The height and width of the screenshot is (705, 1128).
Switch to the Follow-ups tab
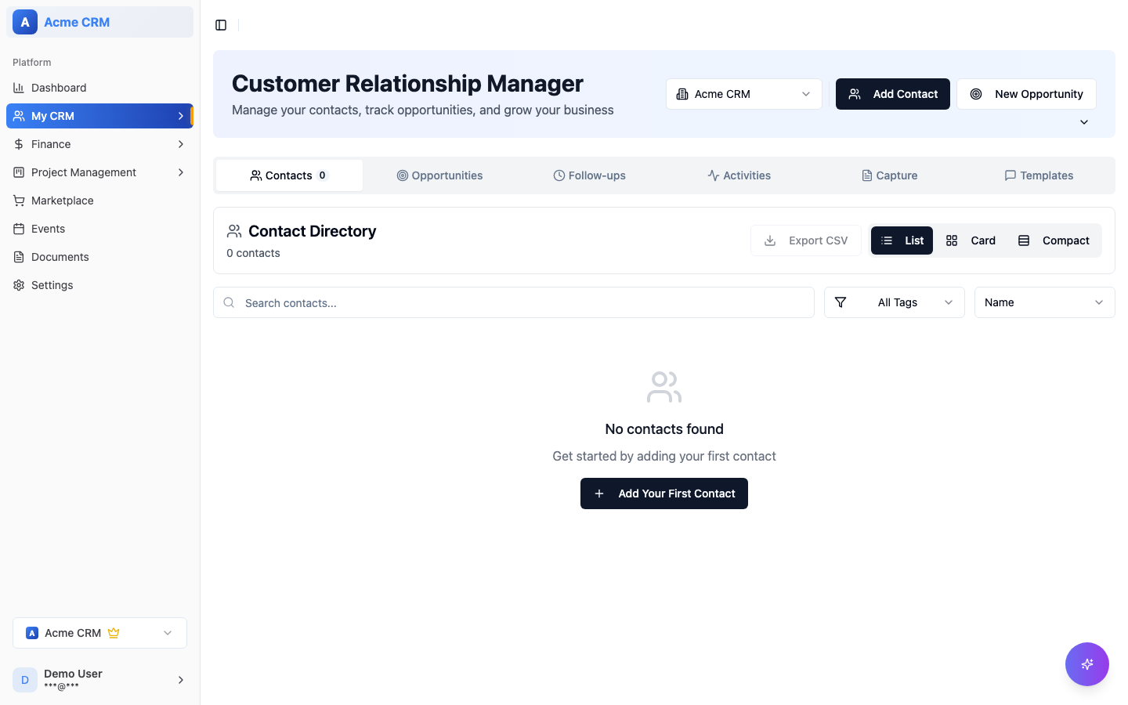click(589, 175)
